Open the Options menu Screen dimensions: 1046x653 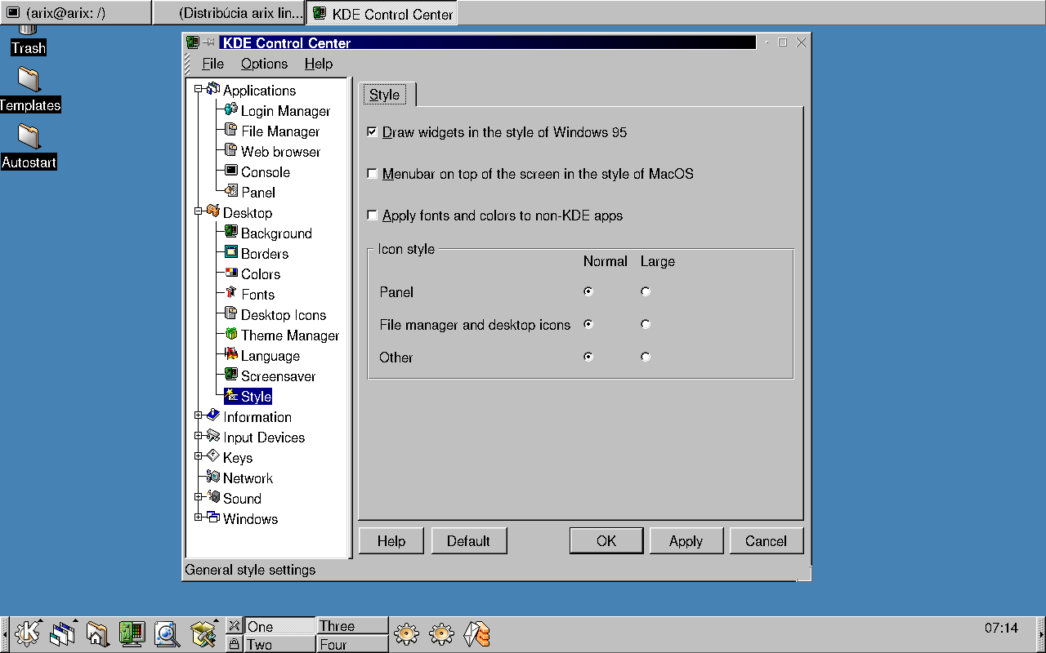(x=264, y=64)
